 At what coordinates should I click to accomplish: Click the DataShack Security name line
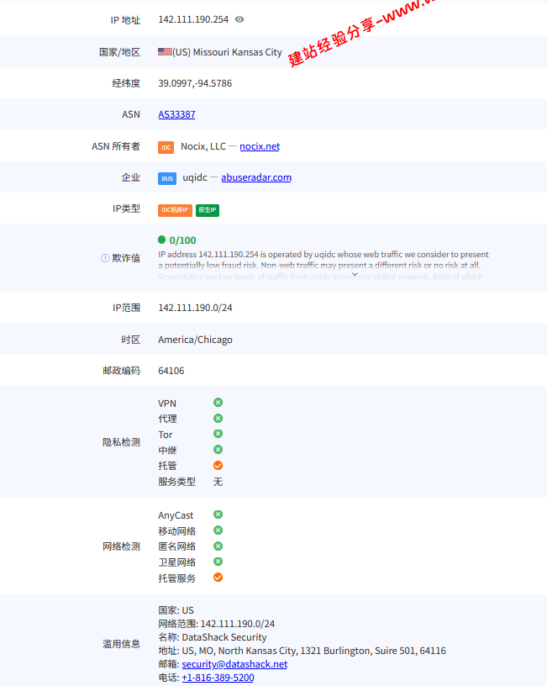click(x=213, y=637)
